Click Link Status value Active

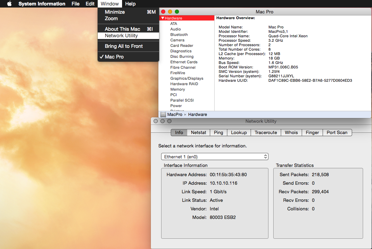(x=216, y=200)
